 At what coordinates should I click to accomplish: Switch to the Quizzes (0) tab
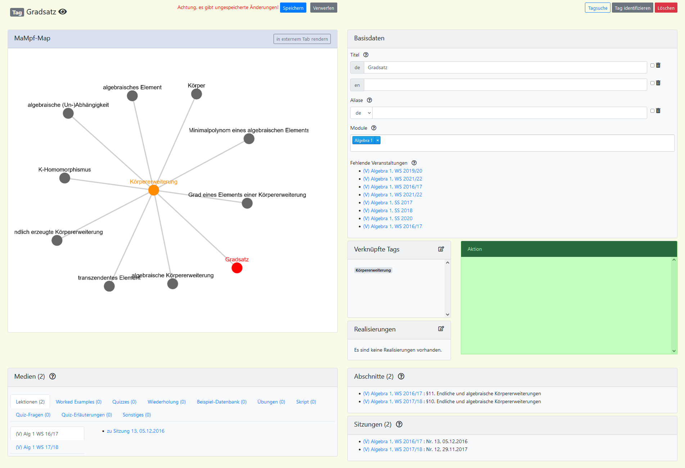(x=124, y=402)
